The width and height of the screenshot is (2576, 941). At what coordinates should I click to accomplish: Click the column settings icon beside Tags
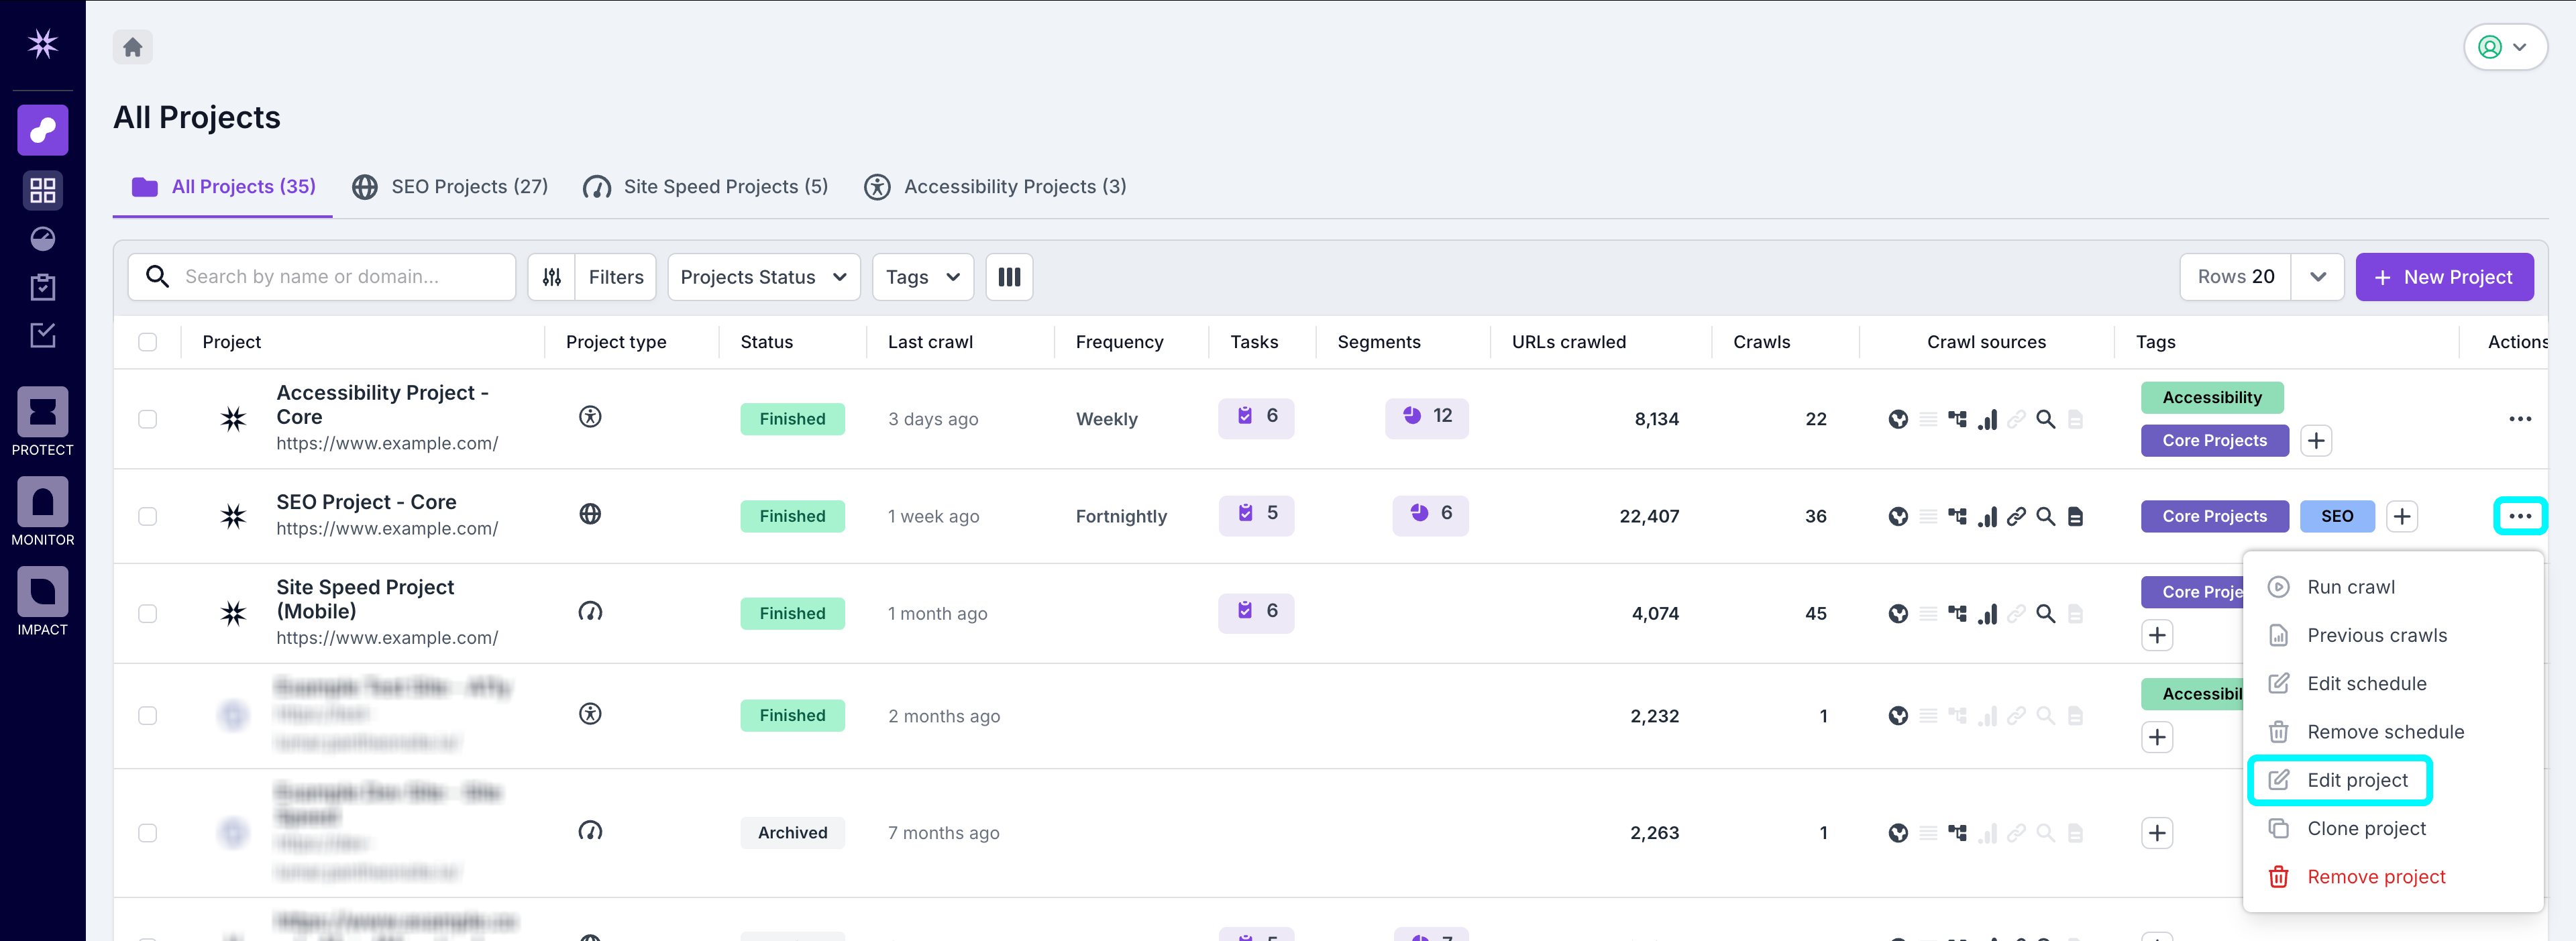(x=1009, y=277)
